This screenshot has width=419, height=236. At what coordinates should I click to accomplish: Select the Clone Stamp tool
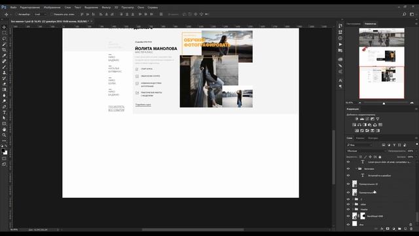coord(4,73)
